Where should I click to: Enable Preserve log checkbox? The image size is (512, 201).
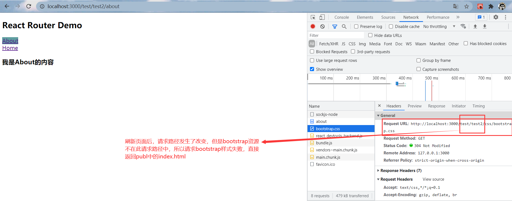(356, 26)
